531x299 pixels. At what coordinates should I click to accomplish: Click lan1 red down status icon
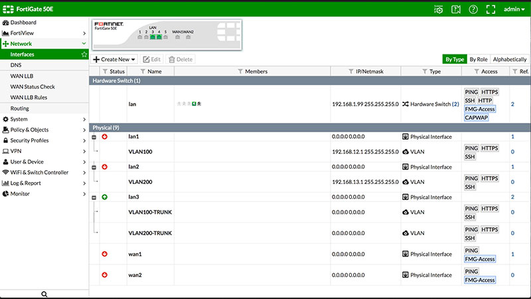pyautogui.click(x=105, y=137)
